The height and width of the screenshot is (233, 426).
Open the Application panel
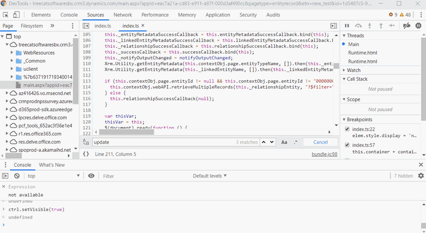218,15
